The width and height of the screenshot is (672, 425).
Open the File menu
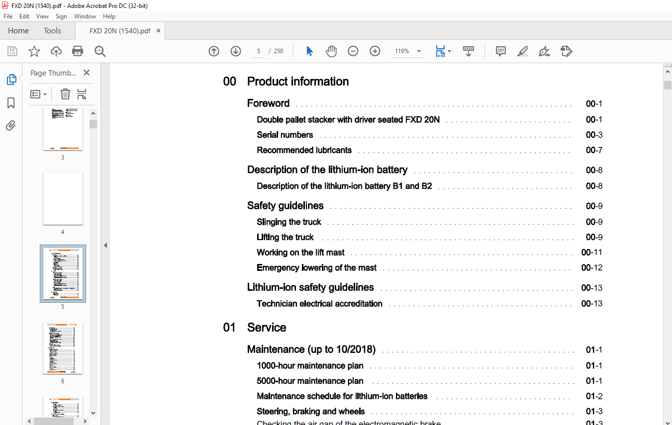tap(8, 16)
